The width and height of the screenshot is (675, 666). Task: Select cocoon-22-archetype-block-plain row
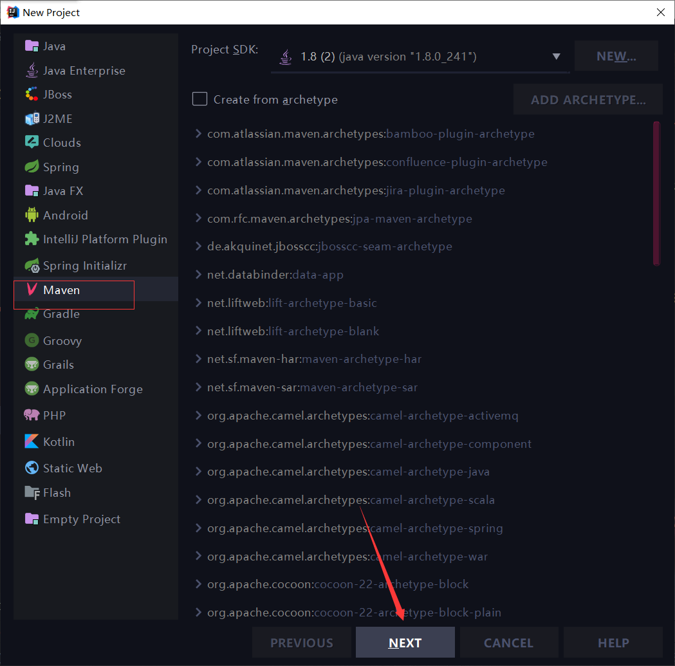[x=421, y=612]
